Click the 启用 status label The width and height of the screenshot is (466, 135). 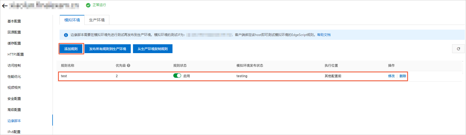187,76
